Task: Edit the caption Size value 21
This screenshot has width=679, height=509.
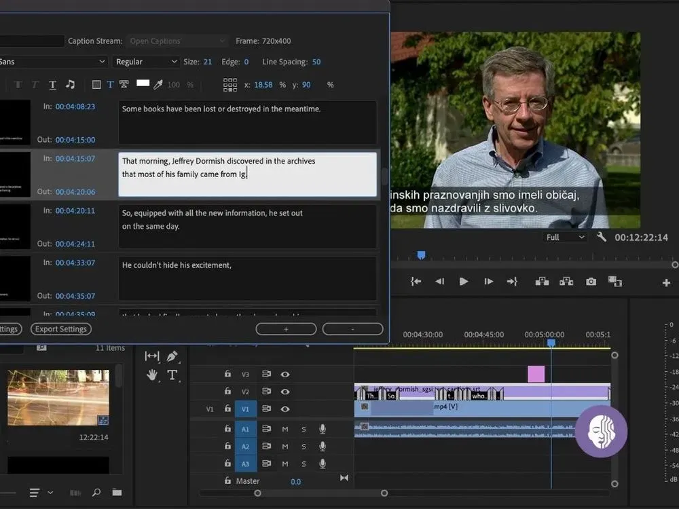Action: (207, 62)
